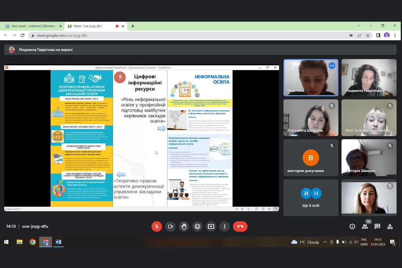
Task: Unmute the microphone in Meet controls
Action: (x=157, y=226)
